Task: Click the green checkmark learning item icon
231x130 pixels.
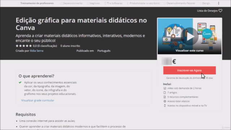Action: tap(20, 82)
